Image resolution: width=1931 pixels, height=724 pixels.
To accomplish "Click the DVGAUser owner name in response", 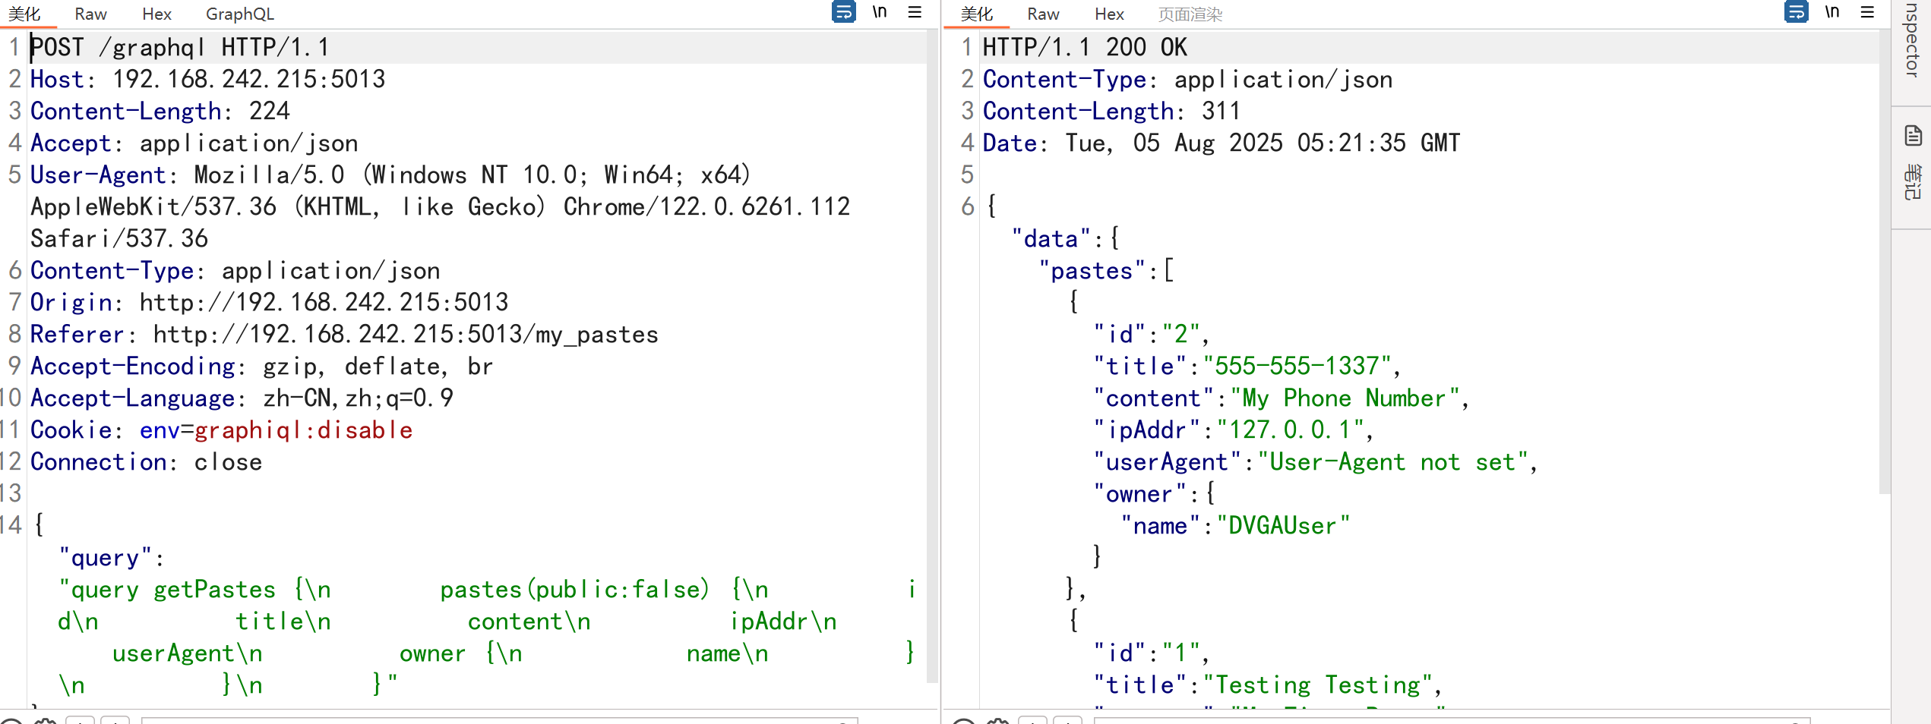I will (1282, 526).
